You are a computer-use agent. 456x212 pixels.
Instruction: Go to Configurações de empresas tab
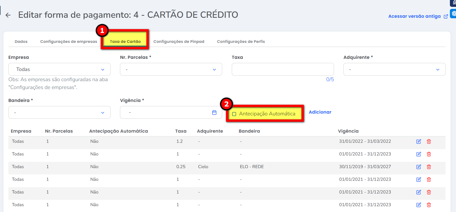69,42
